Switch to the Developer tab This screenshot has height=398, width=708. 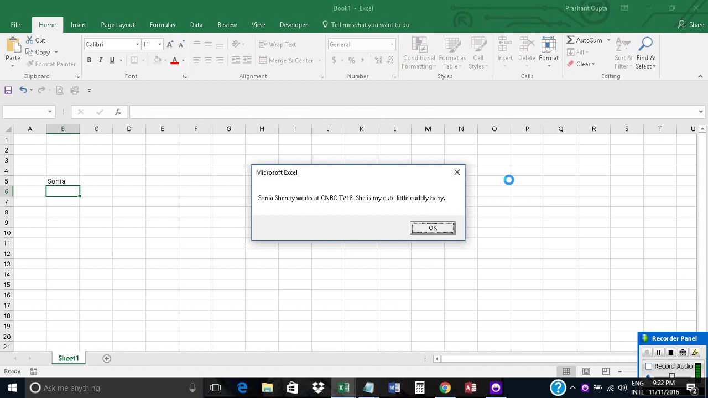coord(294,25)
